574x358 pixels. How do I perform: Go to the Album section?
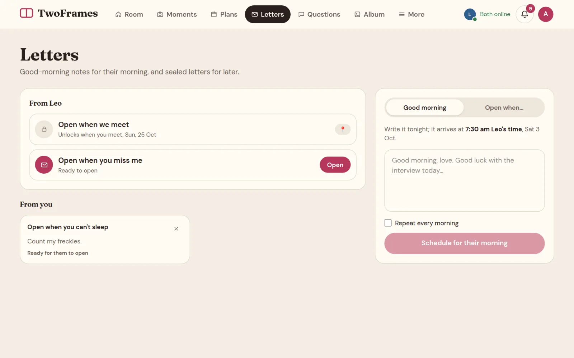tap(370, 14)
